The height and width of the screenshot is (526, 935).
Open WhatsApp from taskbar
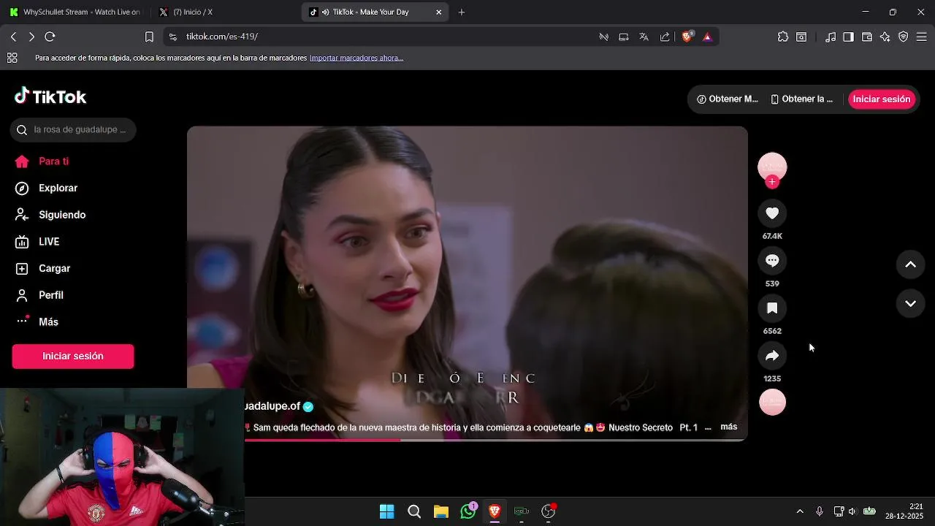point(468,511)
